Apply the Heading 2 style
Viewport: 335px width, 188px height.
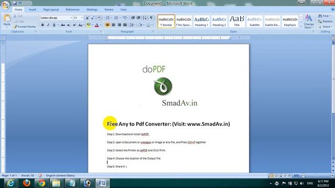(219, 21)
